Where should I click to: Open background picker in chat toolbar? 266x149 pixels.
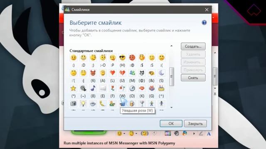pyautogui.click(x=168, y=133)
